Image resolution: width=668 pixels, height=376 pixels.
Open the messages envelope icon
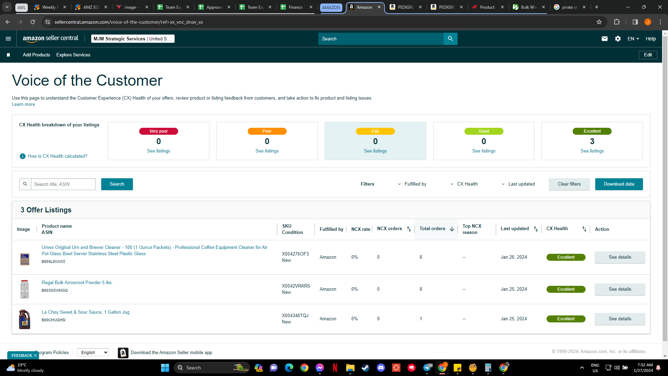[605, 39]
